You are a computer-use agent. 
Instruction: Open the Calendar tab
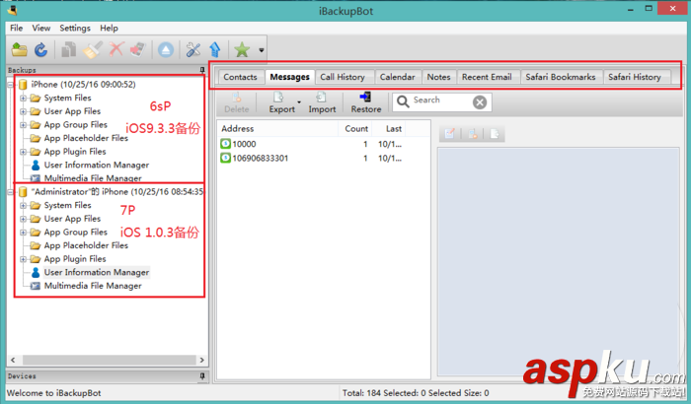397,77
